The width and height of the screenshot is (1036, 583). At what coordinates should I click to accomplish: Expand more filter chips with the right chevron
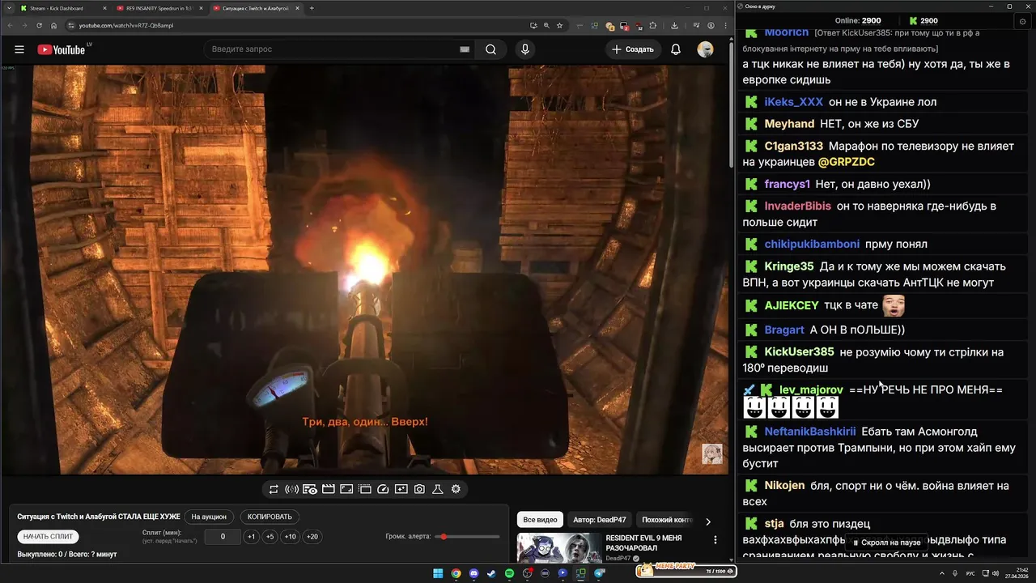(x=708, y=521)
